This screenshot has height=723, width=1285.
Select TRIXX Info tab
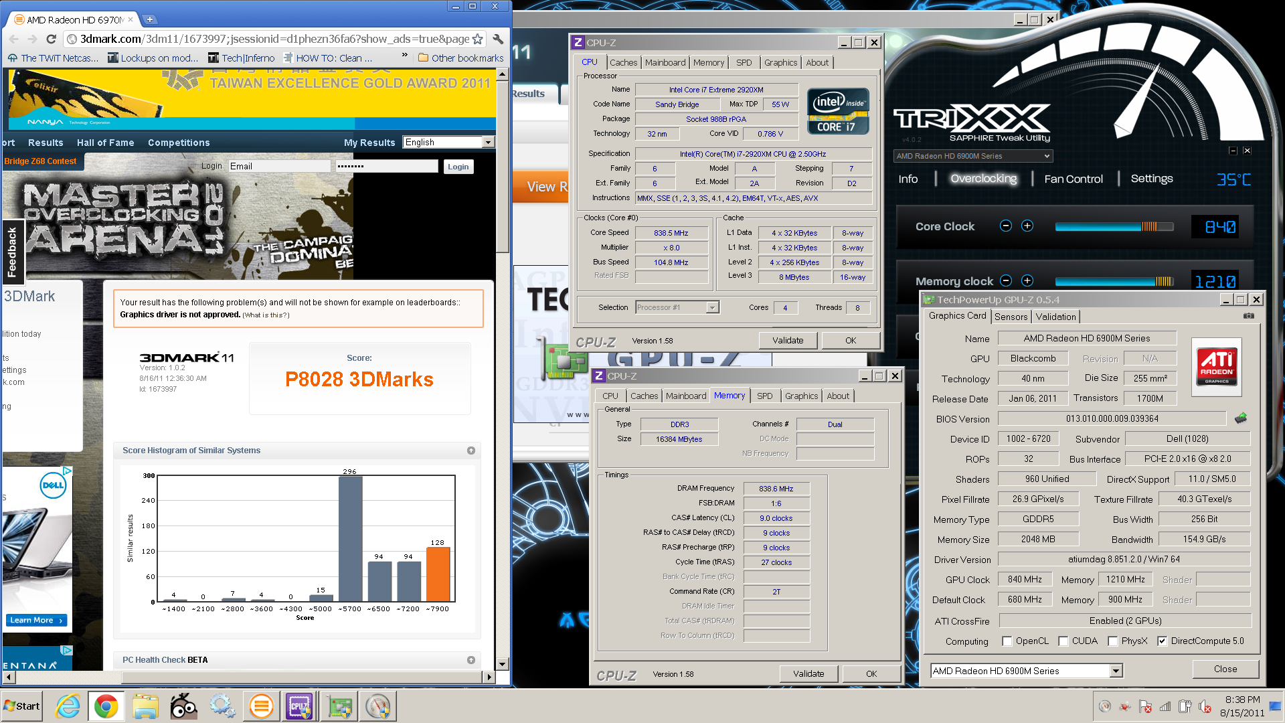(x=908, y=179)
